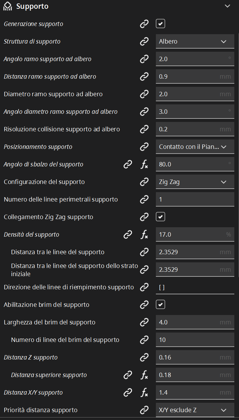
Task: Uncheck Abilitazione brim del supporto
Action: tap(161, 305)
